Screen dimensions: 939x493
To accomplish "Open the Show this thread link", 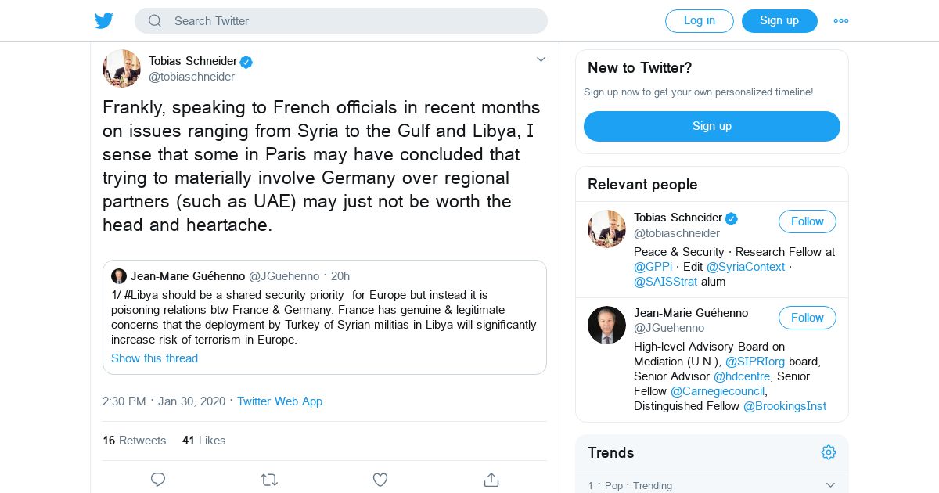I will pyautogui.click(x=154, y=358).
